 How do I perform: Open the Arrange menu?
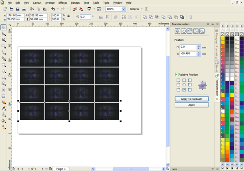click(x=50, y=3)
